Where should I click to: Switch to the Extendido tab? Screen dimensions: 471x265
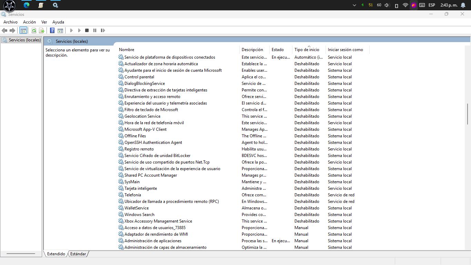(x=56, y=254)
